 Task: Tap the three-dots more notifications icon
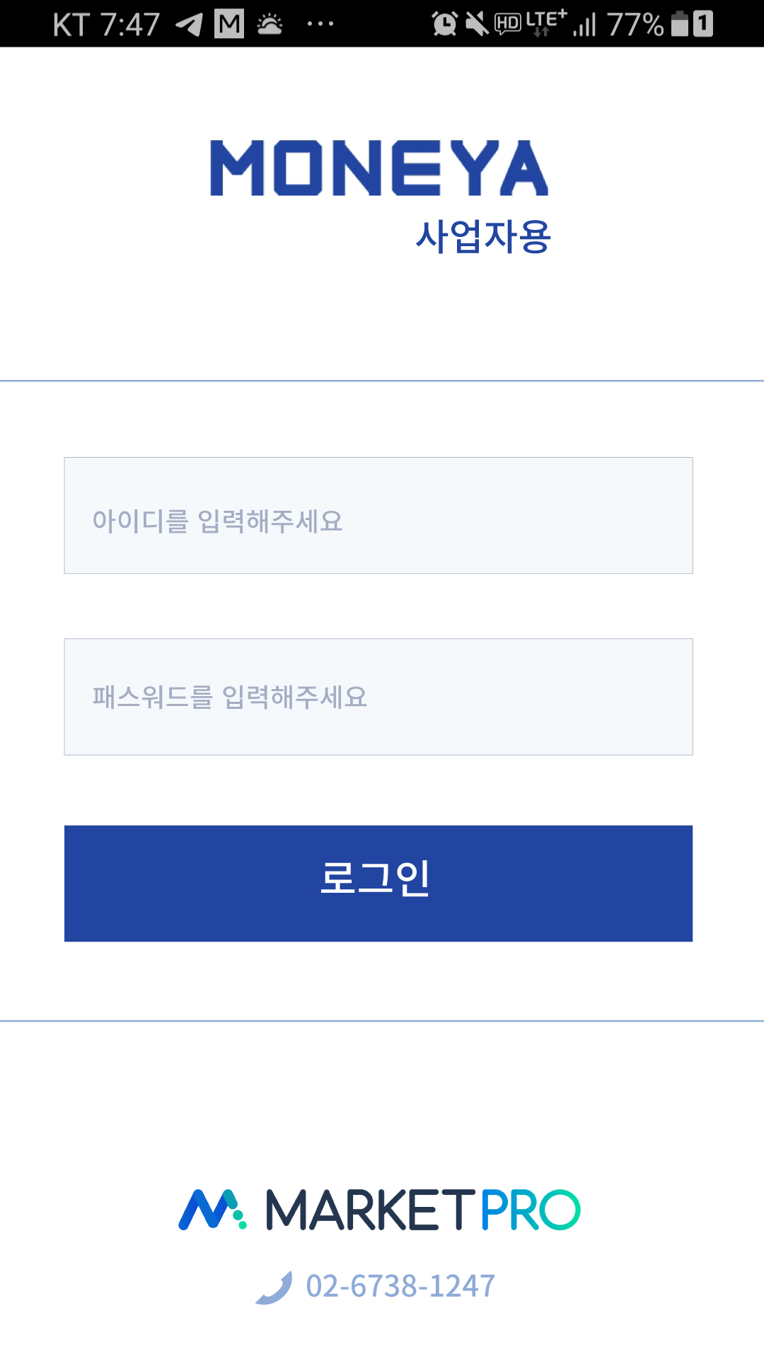[320, 24]
